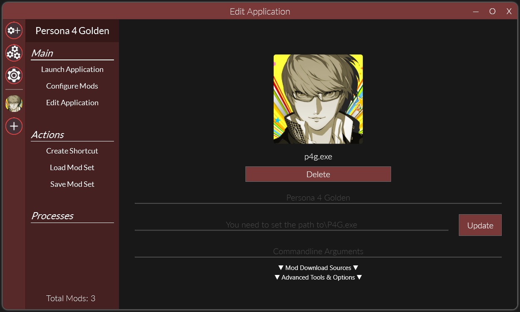Viewport: 520px width, 312px height.
Task: Click the Persona 4 Golden name field
Action: (x=318, y=198)
